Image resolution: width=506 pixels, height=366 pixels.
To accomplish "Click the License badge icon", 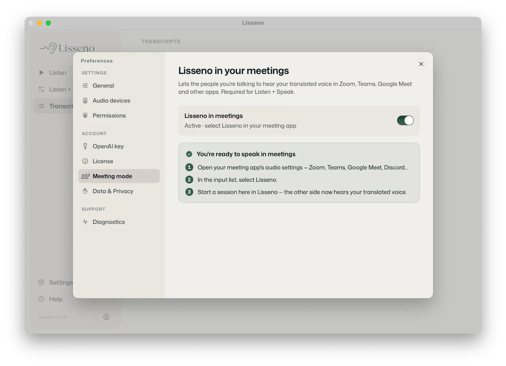I will (85, 161).
